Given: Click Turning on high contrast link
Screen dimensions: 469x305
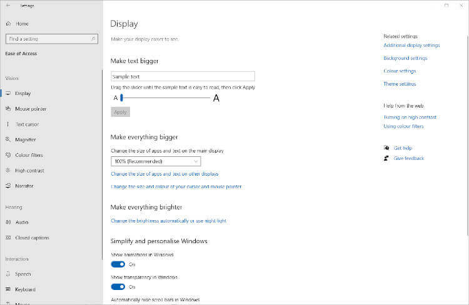Looking at the screenshot, I should (410, 117).
